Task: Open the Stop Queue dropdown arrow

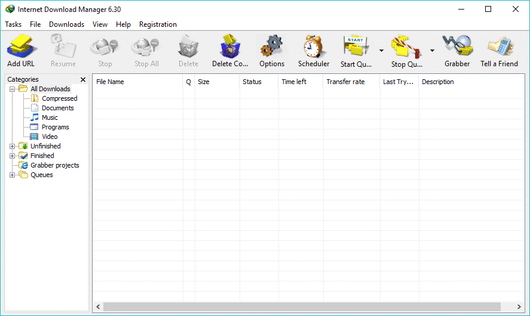Action: tap(432, 51)
